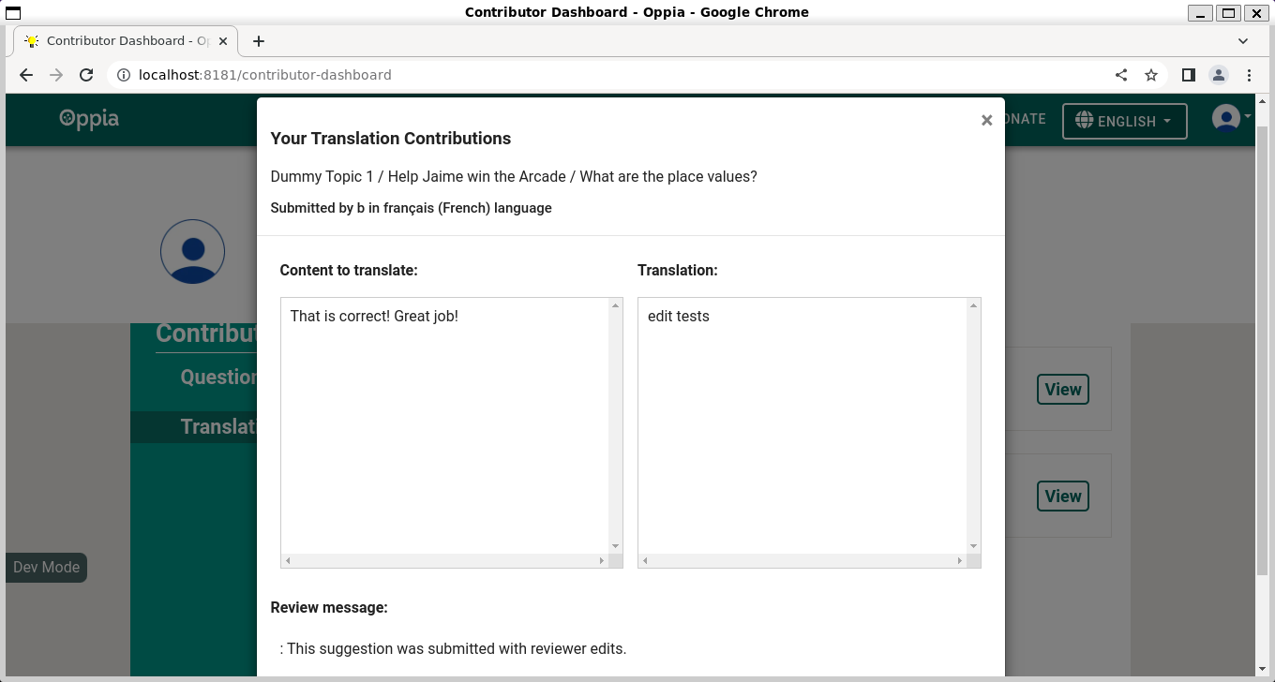1275x682 pixels.
Task: Open the ENGLISH language dropdown
Action: tap(1124, 120)
